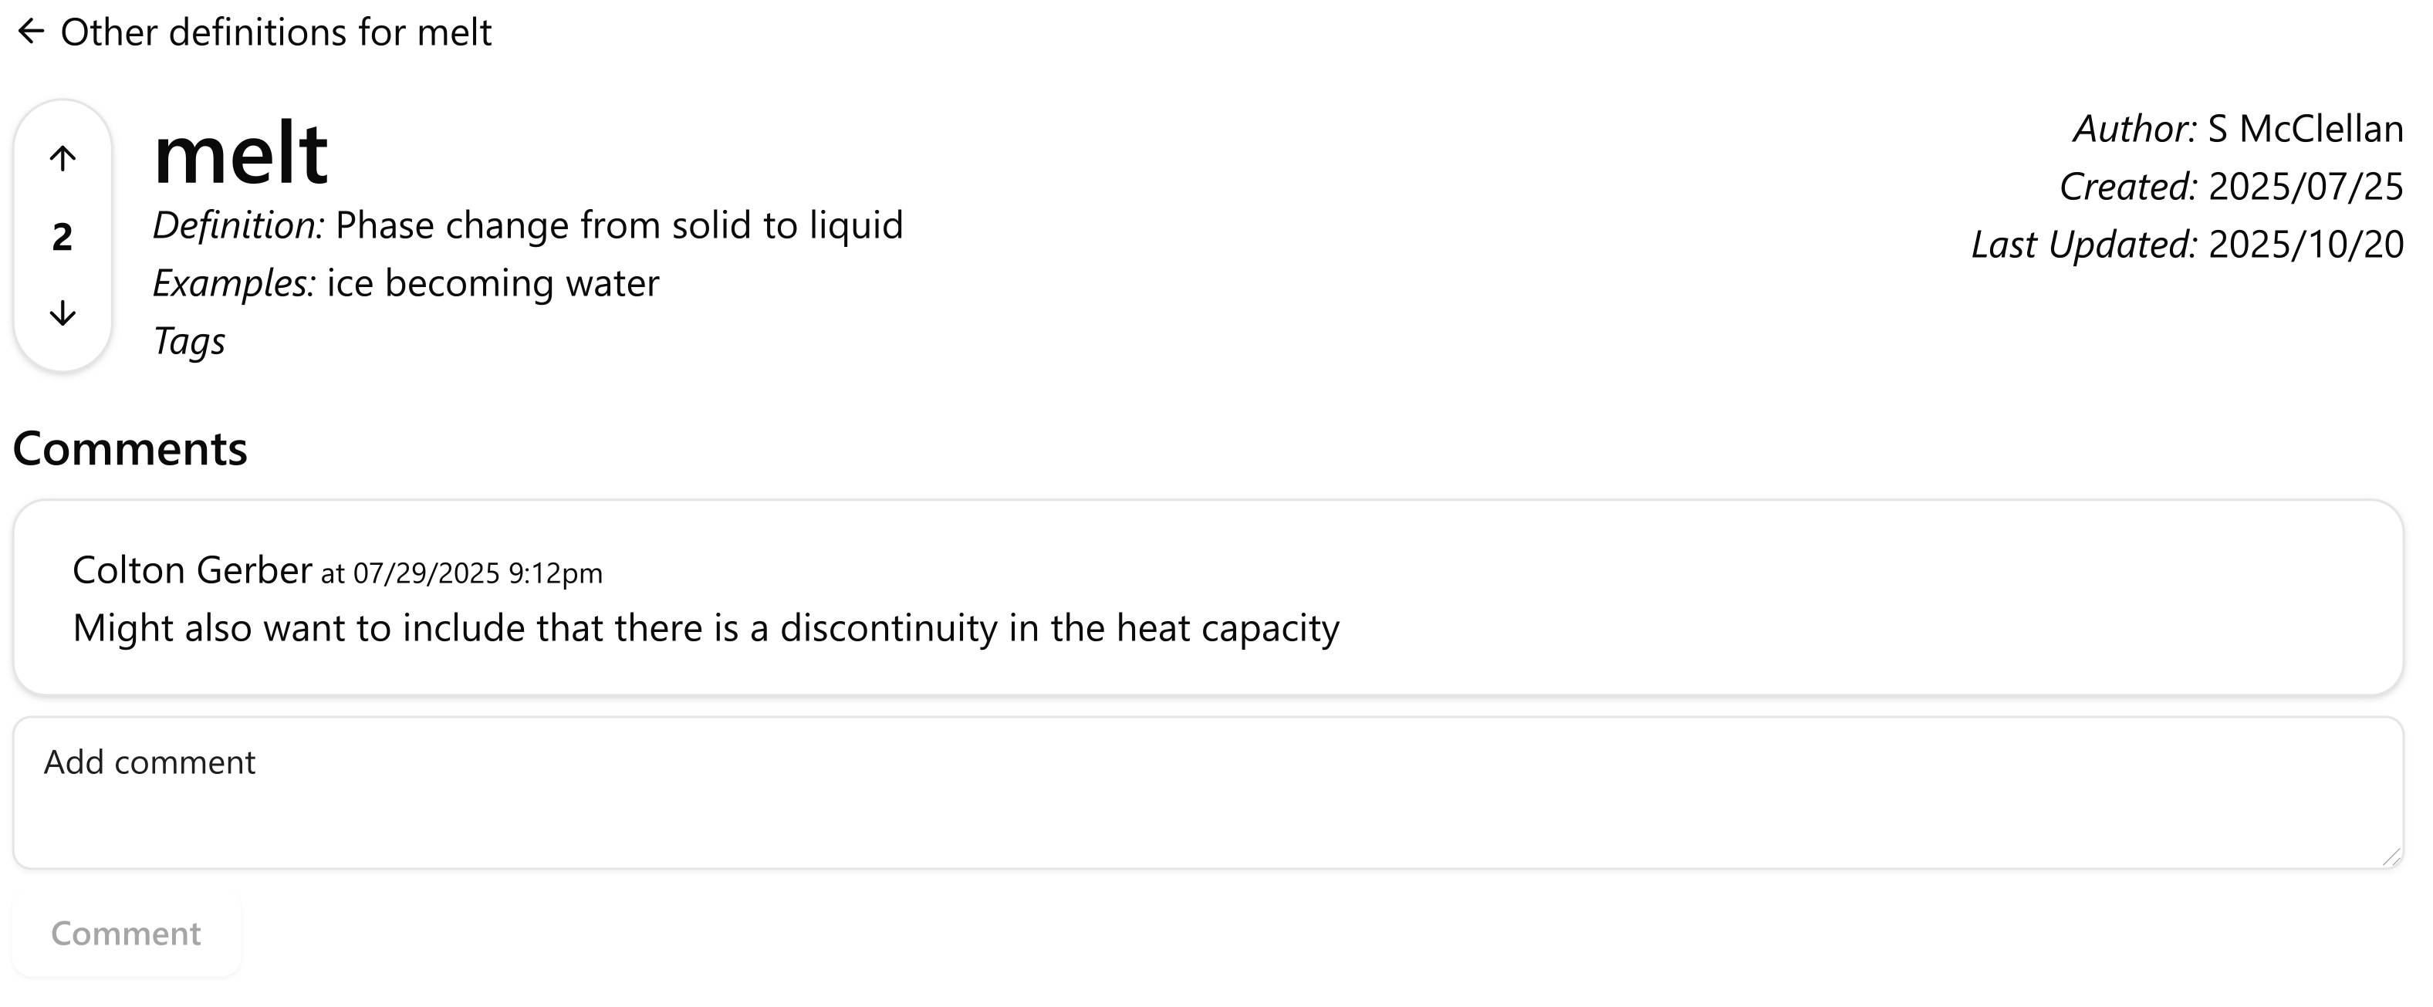Click the Definition label
Image resolution: width=2433 pixels, height=1007 pixels.
coord(238,226)
